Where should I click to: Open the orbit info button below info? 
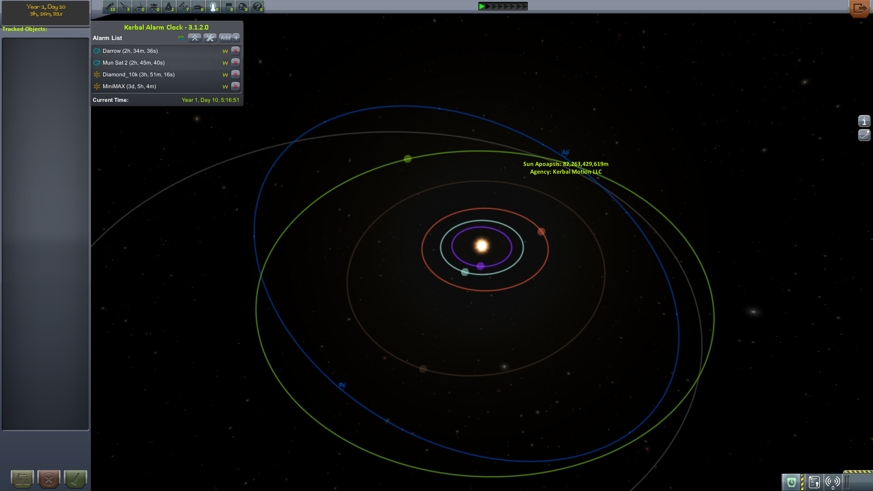(x=864, y=135)
